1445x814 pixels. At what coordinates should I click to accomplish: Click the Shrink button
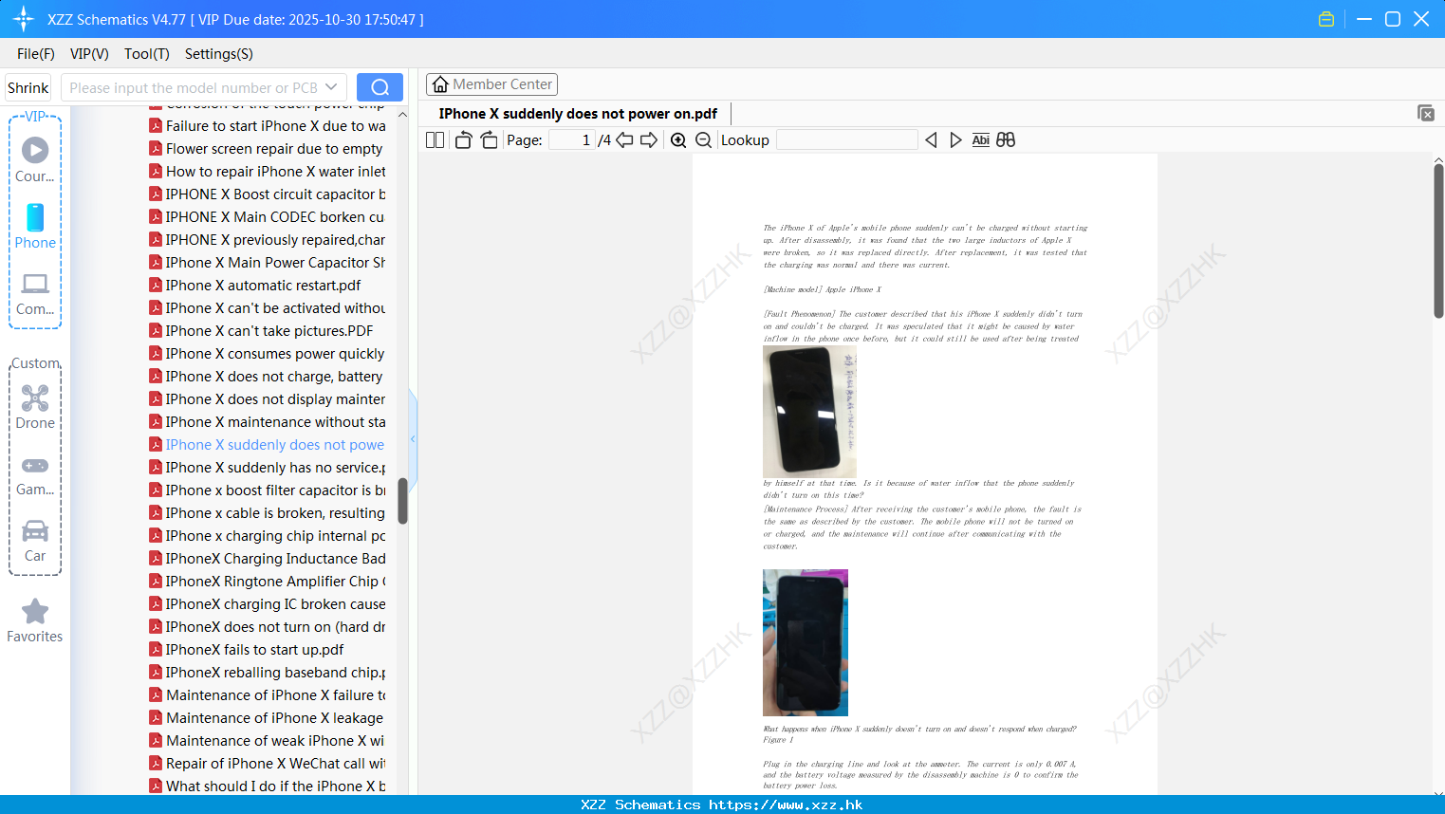[28, 87]
